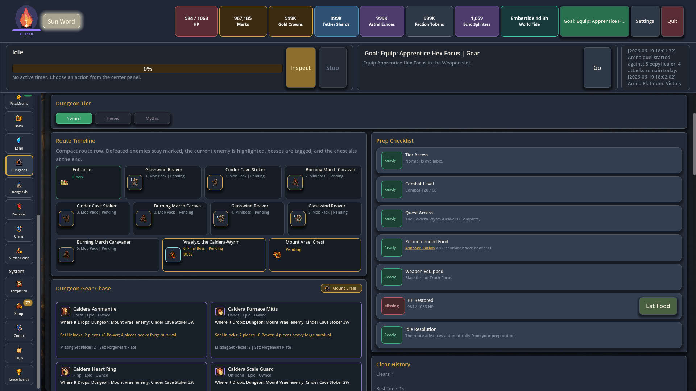Click the Goal Equip Apprentice header button
The image size is (696, 391).
[x=594, y=21]
